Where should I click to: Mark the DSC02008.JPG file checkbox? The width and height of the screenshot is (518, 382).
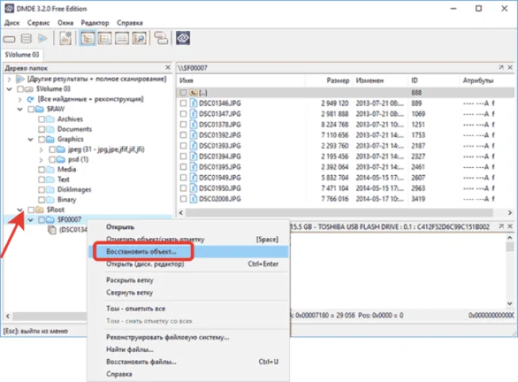click(183, 199)
